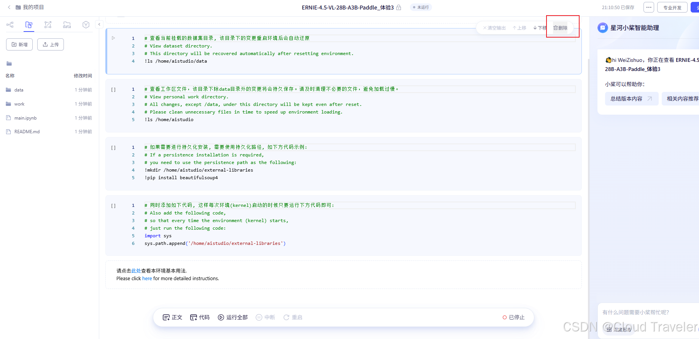Click the lock icon beside project title
Image resolution: width=699 pixels, height=339 pixels.
click(x=399, y=7)
